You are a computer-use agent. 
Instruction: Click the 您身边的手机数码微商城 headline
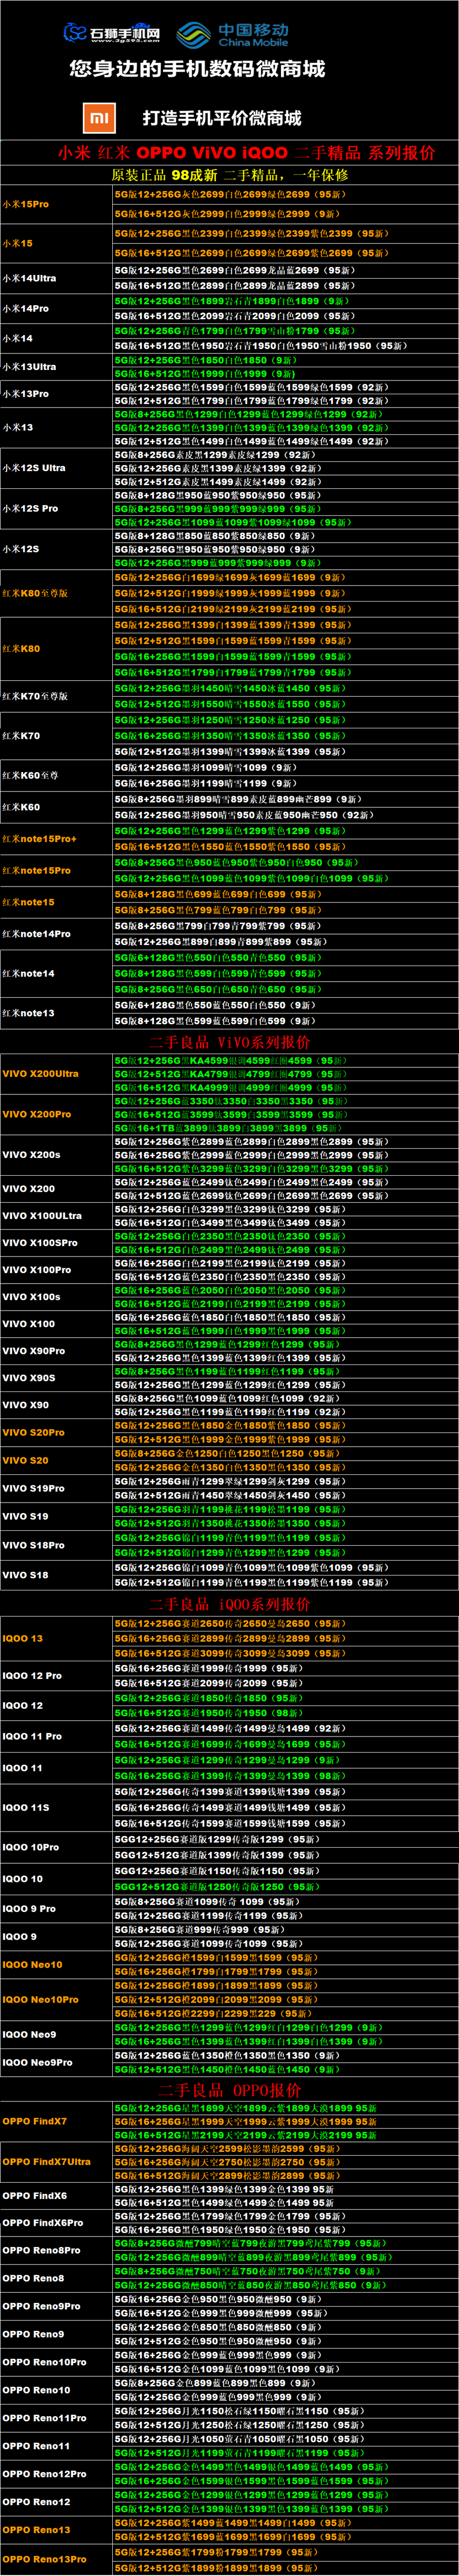(197, 69)
